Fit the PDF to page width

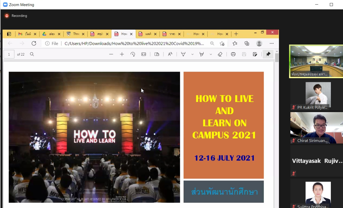coord(143,54)
